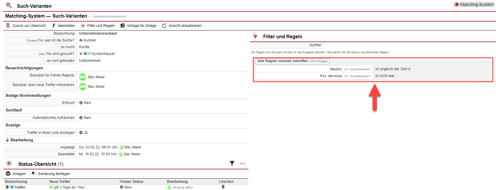Refresh view using the Ansicht aktualisieren icon
Viewport: 496px width, 190px height.
pyautogui.click(x=164, y=26)
